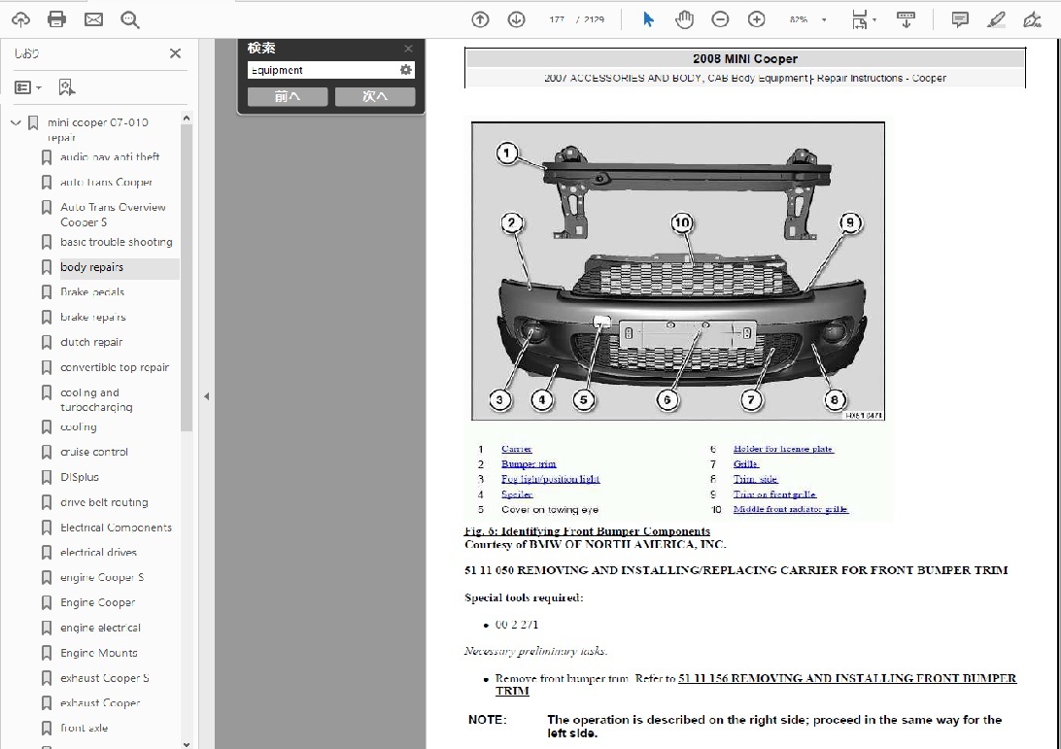The width and height of the screenshot is (1061, 749).
Task: Send the file by email envelope icon
Action: pos(93,19)
